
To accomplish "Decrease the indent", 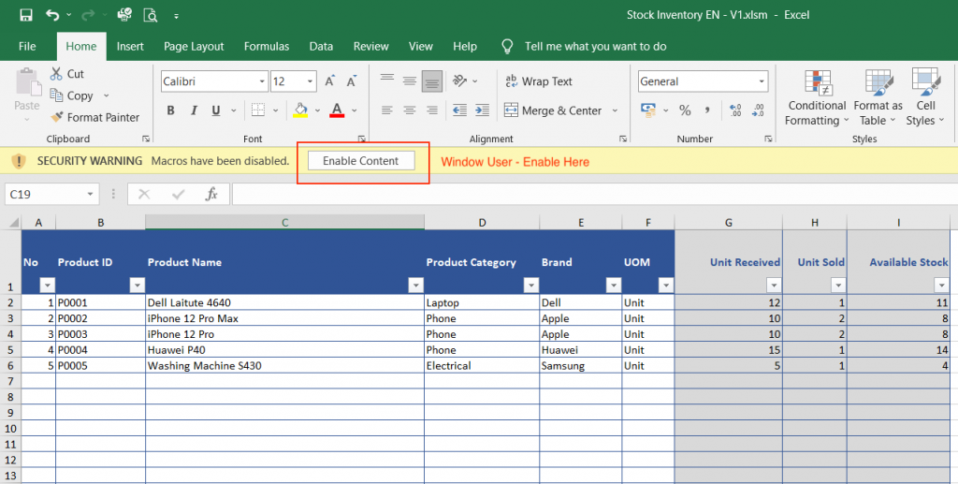I will click(x=459, y=110).
